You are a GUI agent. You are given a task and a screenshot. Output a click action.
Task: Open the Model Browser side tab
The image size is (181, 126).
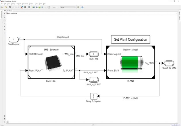click(1, 15)
